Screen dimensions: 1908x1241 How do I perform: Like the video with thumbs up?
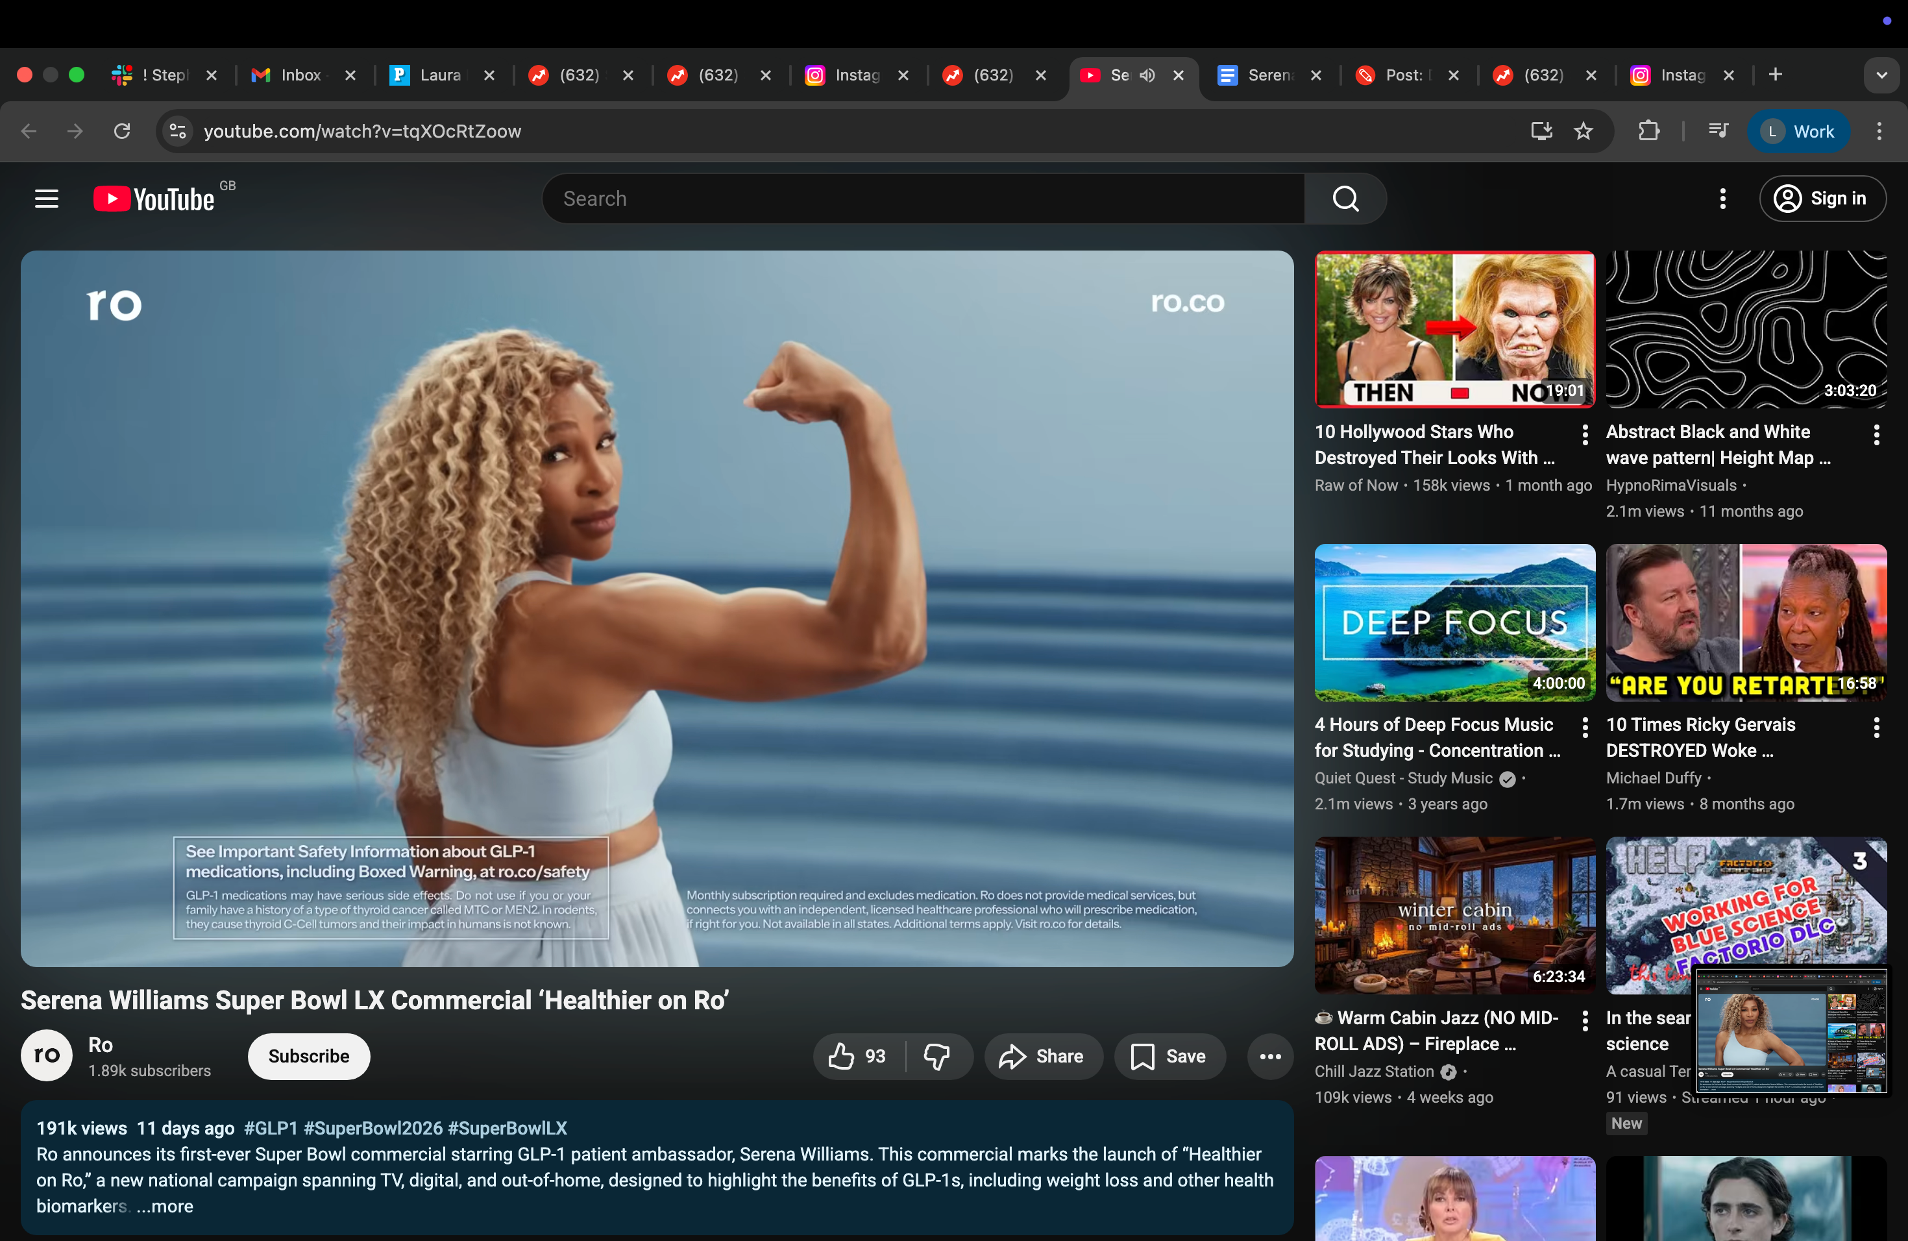(858, 1057)
